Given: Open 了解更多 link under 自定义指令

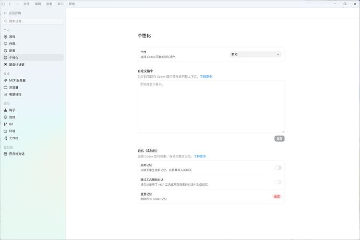Looking at the screenshot, I should 206,77.
